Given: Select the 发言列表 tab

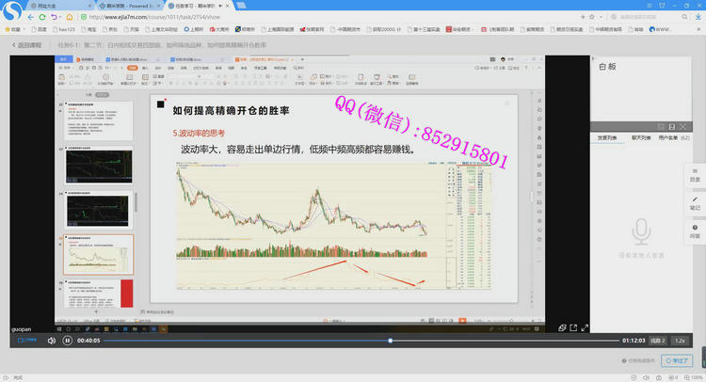Looking at the screenshot, I should click(608, 138).
